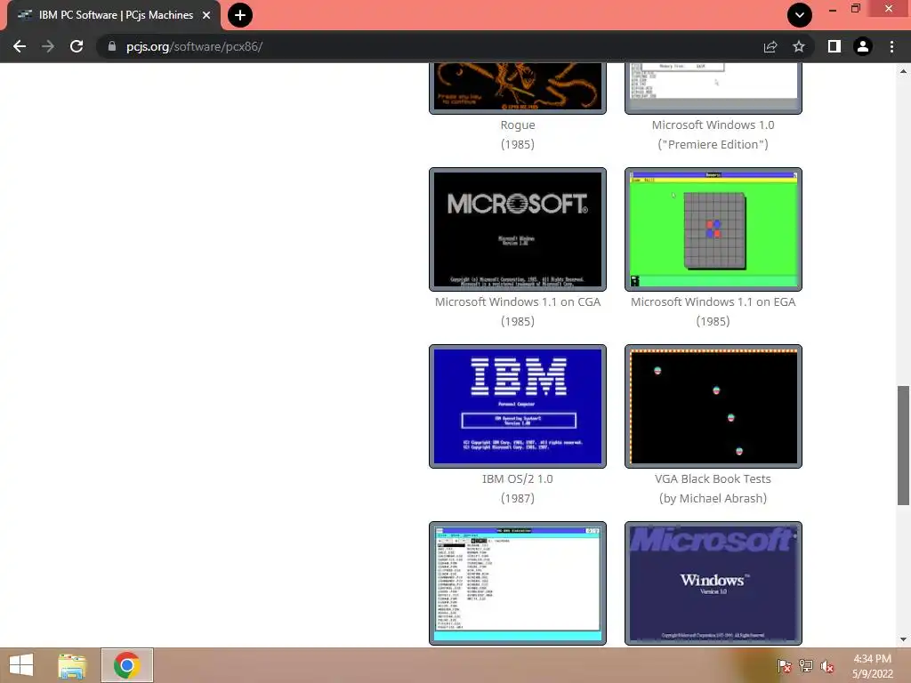Viewport: 911px width, 683px height.
Task: Open the IBM OS/2 1.0 thumbnail
Action: pyautogui.click(x=518, y=406)
